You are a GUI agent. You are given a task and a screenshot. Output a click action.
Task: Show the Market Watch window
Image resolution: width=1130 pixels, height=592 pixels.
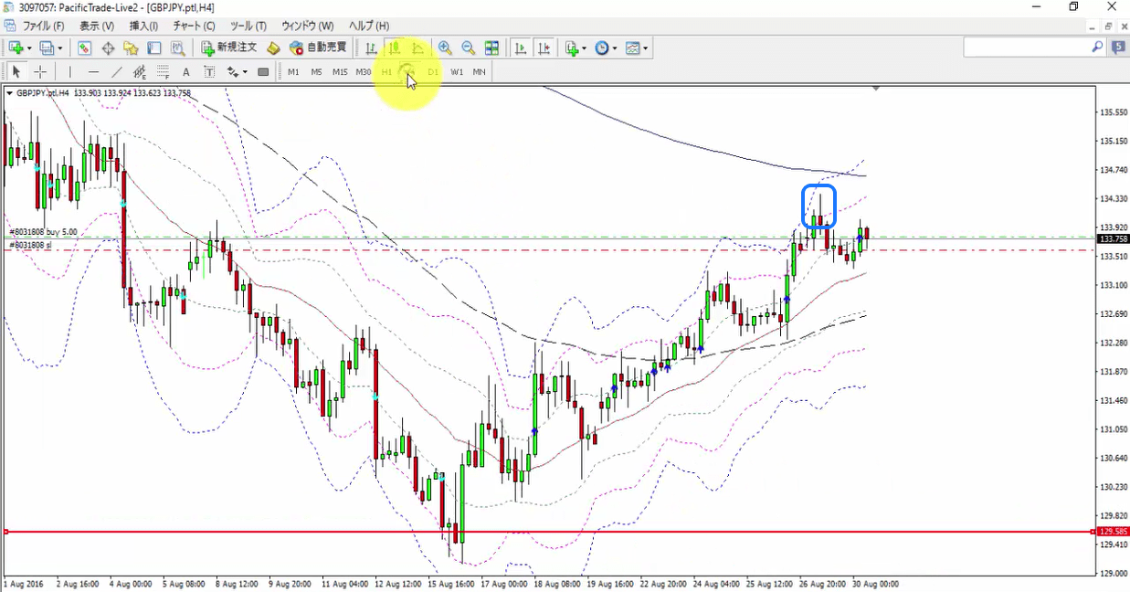click(84, 48)
